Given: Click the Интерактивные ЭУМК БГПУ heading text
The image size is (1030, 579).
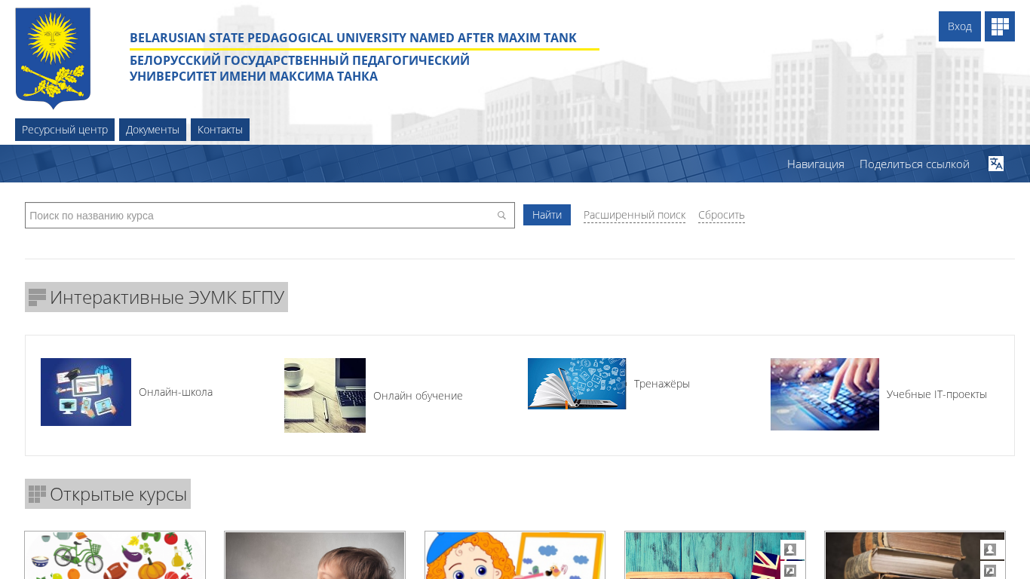Looking at the screenshot, I should tap(167, 297).
